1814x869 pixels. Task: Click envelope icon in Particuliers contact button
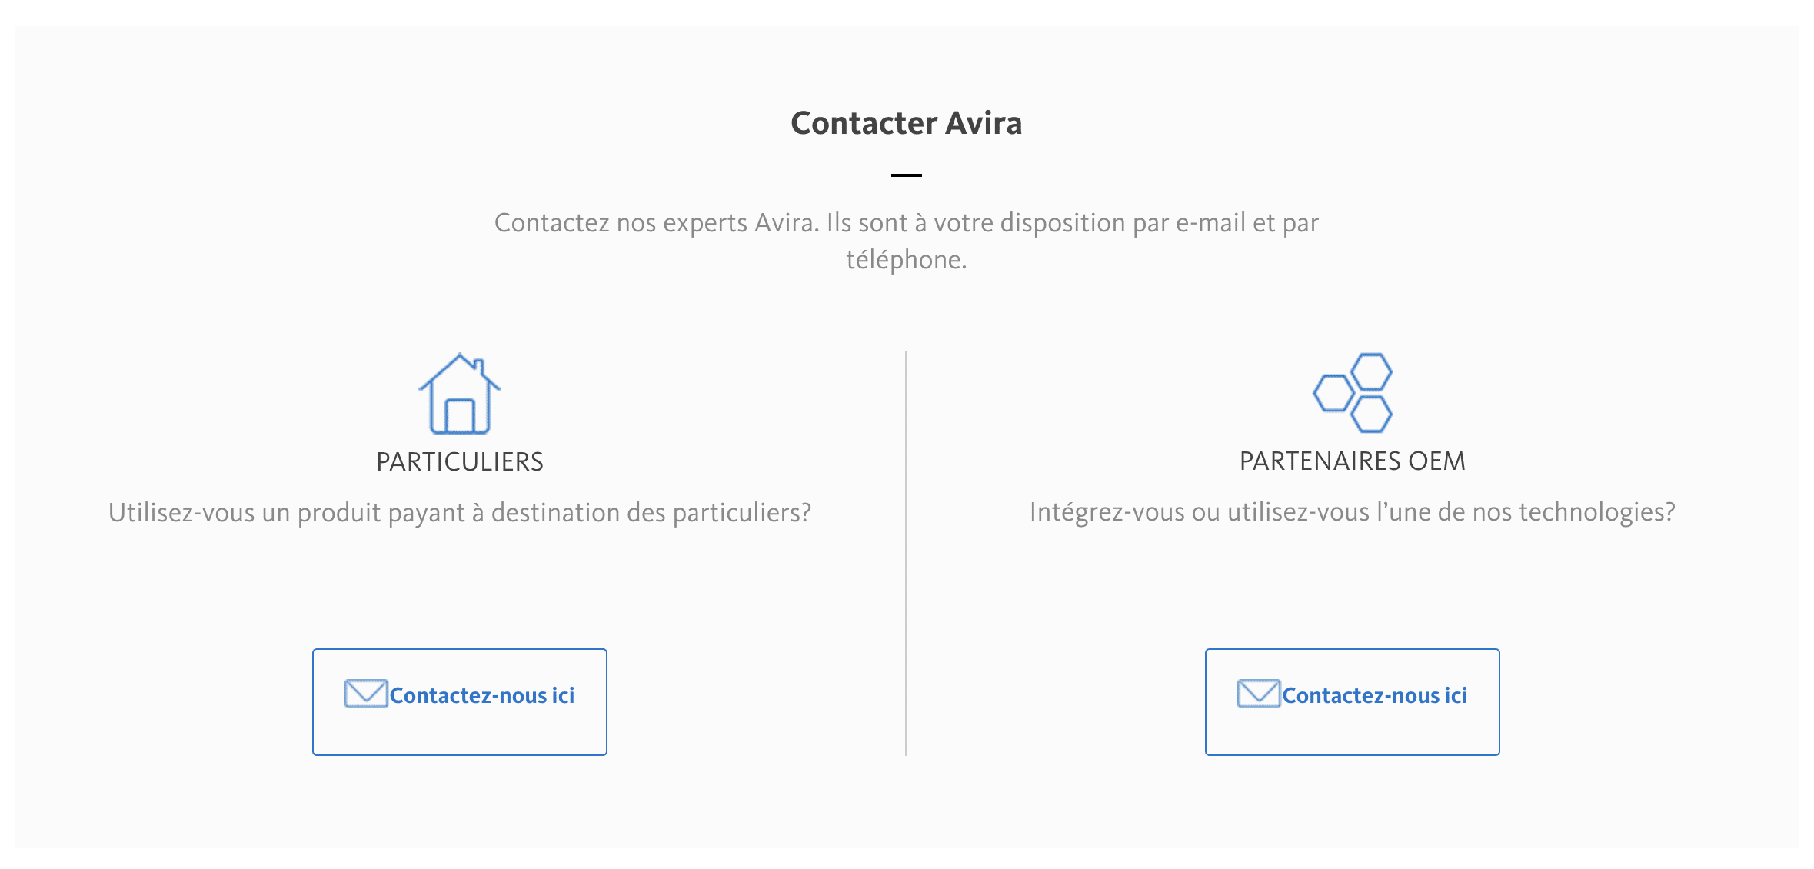(x=366, y=694)
